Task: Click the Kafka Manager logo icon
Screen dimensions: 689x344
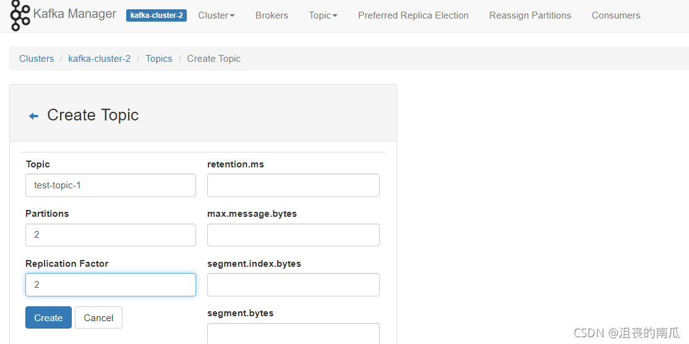Action: click(20, 15)
